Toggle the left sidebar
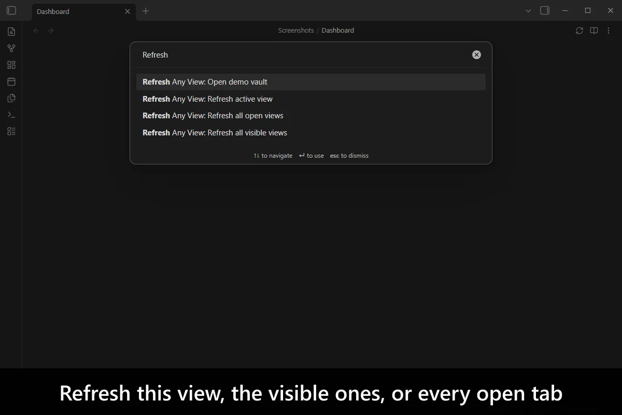622x415 pixels. (x=11, y=10)
